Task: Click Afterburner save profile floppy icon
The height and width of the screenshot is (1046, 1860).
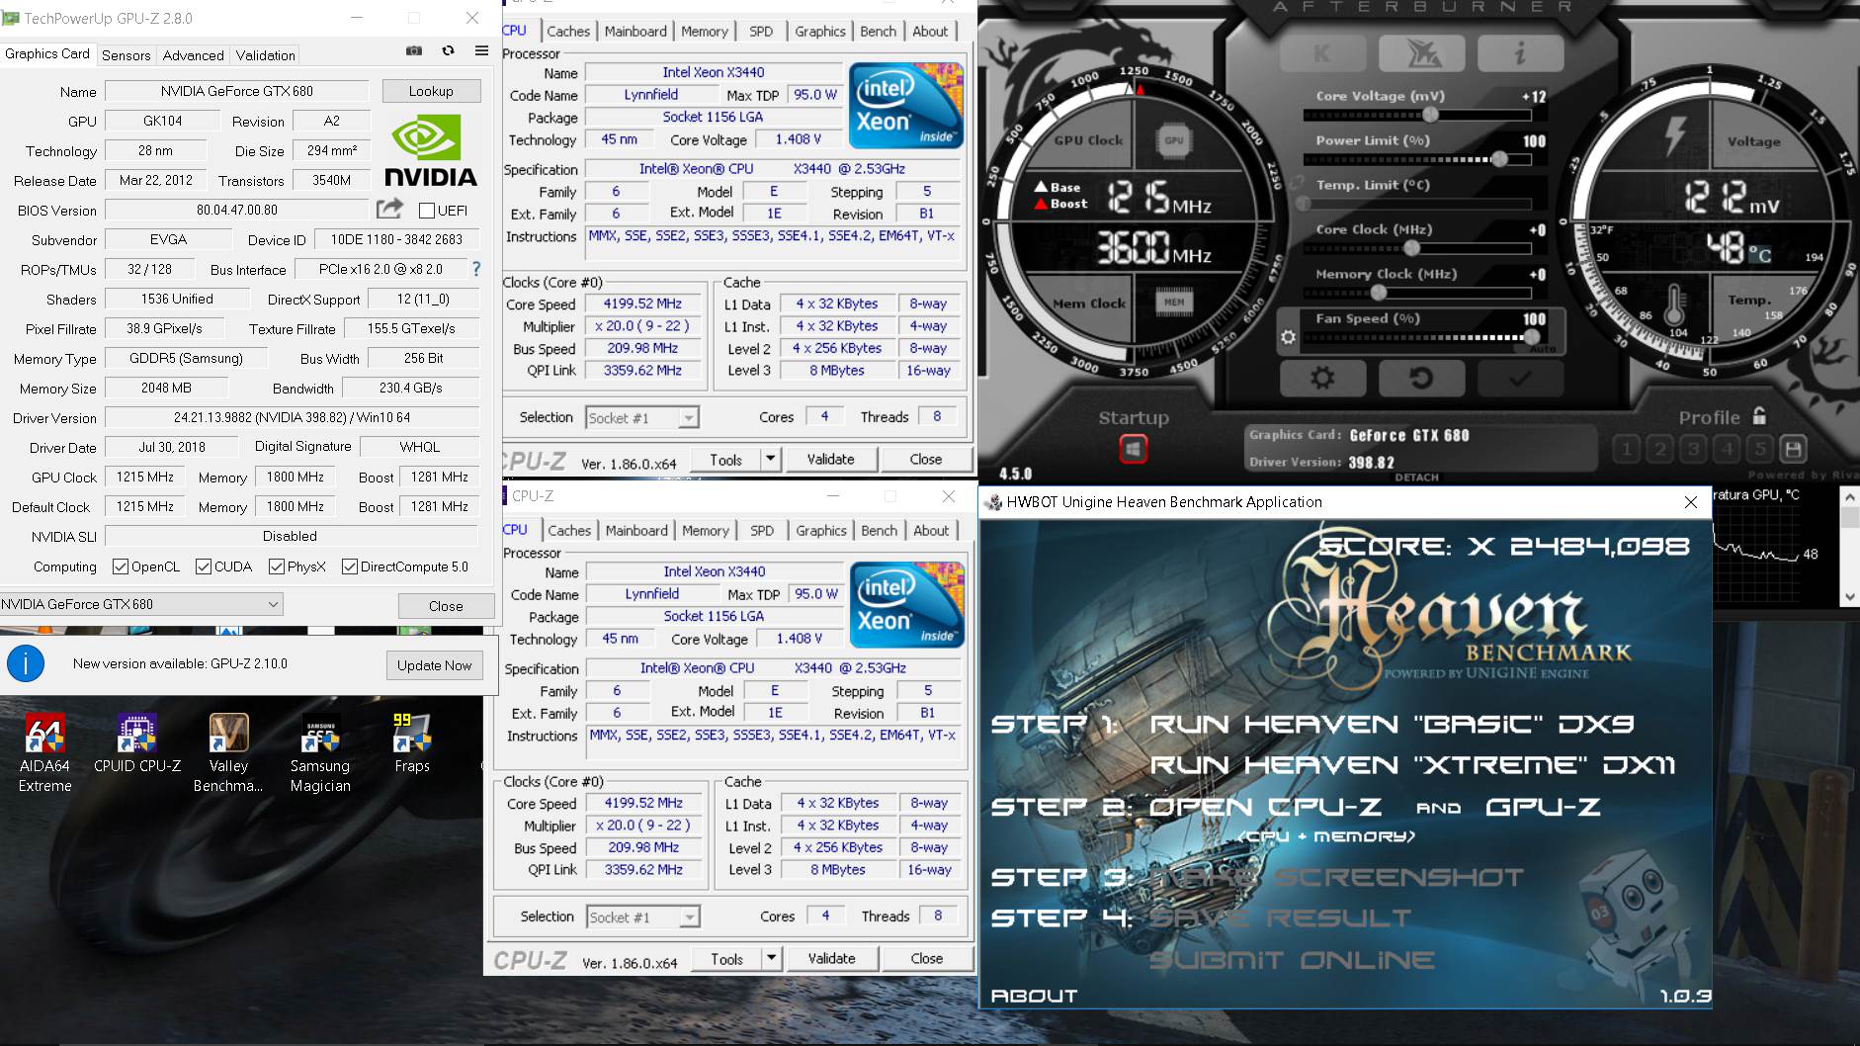Action: (x=1793, y=450)
